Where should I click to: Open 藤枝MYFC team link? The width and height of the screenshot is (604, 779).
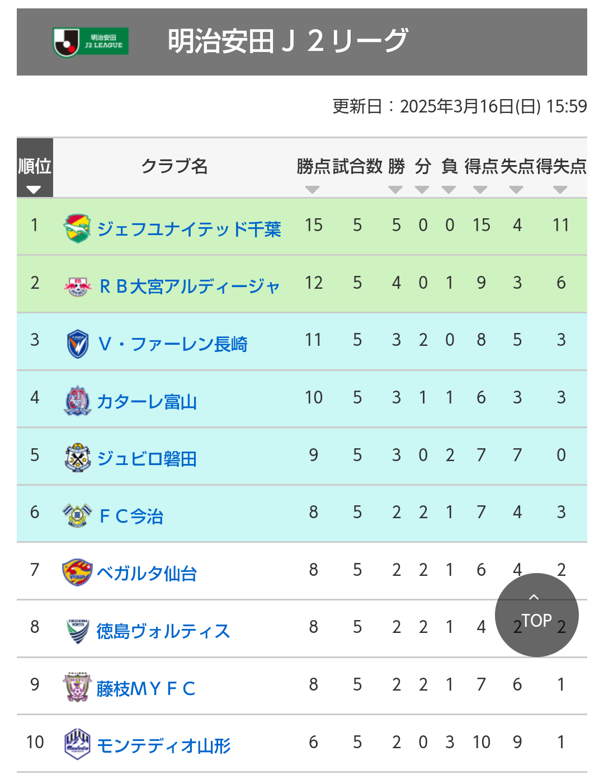coord(145,688)
